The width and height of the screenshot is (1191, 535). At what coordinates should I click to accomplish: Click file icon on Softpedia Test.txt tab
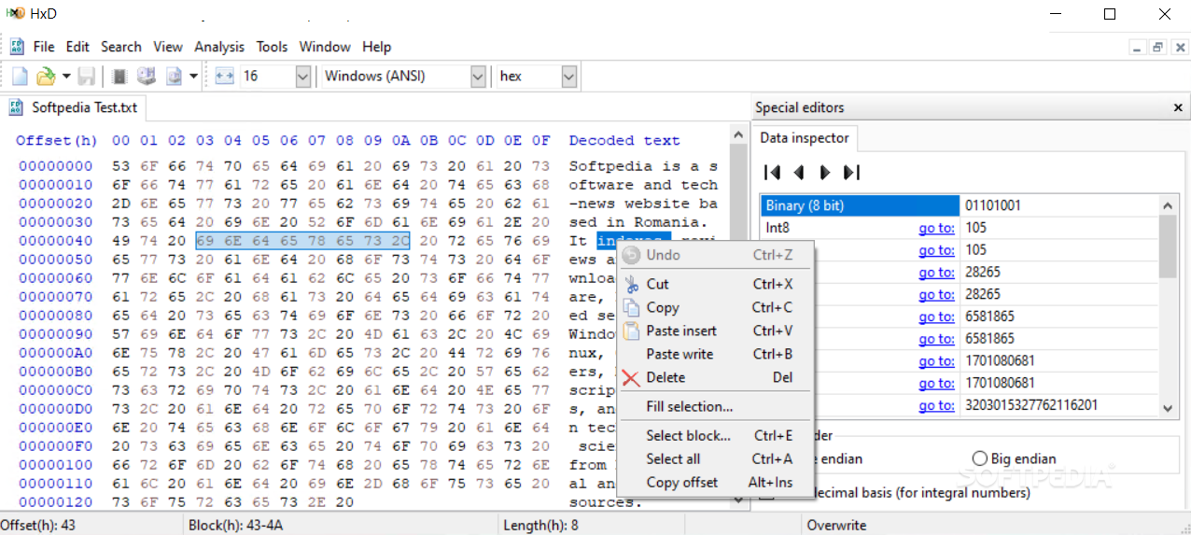17,107
